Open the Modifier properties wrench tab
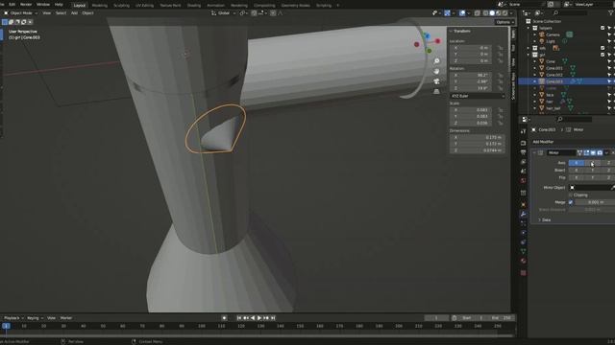Viewport: 615px width, 345px height. 523,214
